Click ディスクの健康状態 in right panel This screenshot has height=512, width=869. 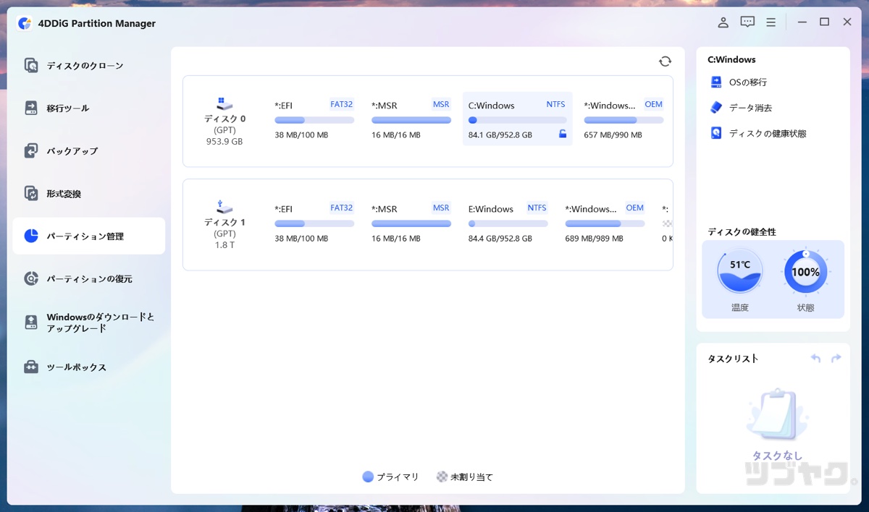pos(768,133)
